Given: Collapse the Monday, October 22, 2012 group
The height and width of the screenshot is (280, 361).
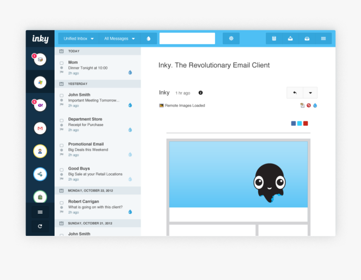Looking at the screenshot, I should click(x=98, y=191).
